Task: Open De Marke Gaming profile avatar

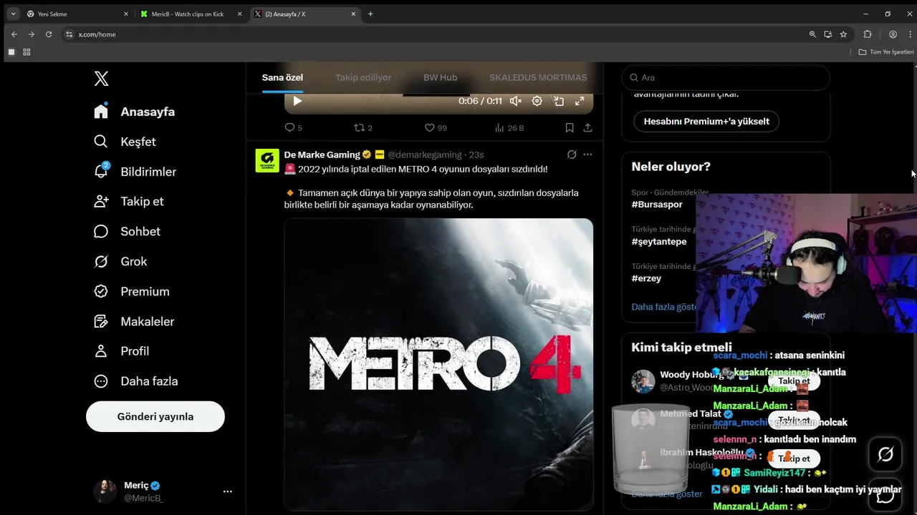Action: pos(267,160)
